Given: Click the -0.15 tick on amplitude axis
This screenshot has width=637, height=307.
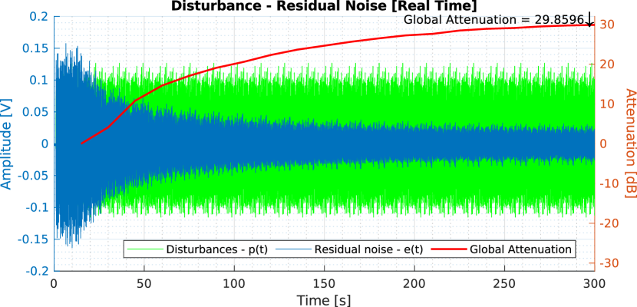Looking at the screenshot, I should (x=34, y=239).
